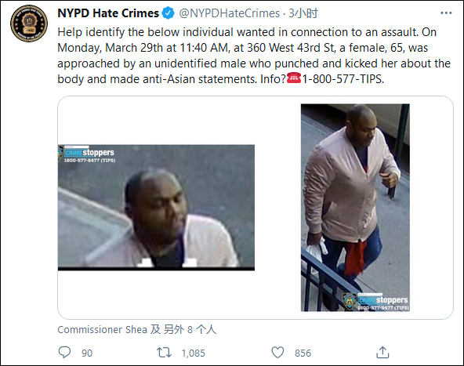Click the blue verified badge icon
The width and height of the screenshot is (464, 366).
(169, 13)
